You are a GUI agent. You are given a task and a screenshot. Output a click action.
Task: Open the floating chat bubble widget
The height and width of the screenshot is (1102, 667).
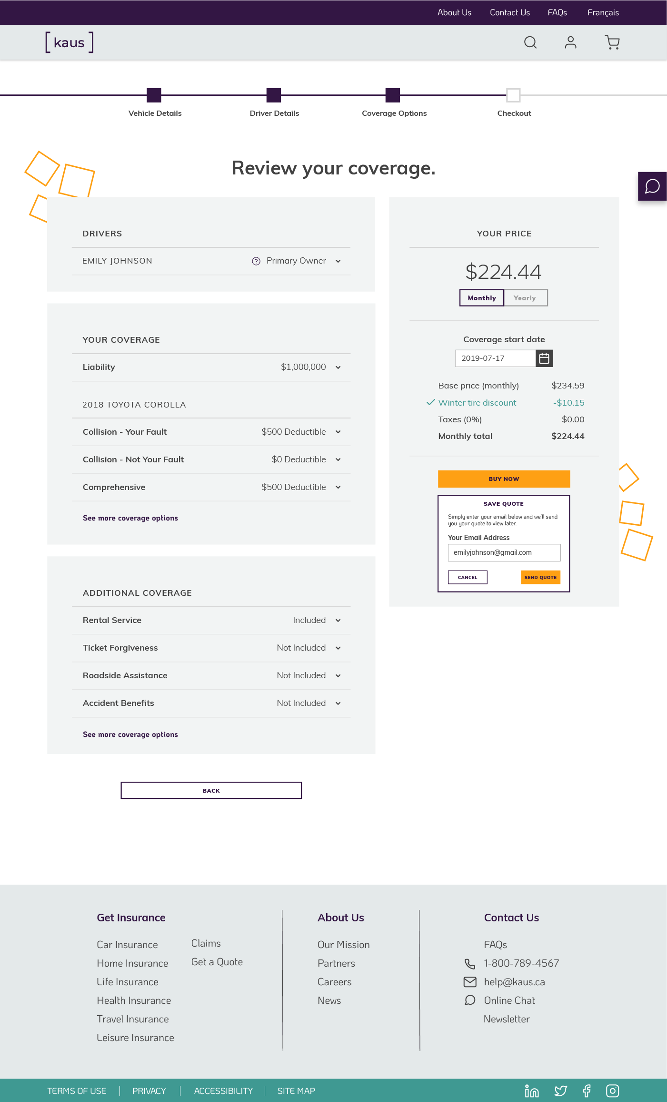pyautogui.click(x=652, y=186)
